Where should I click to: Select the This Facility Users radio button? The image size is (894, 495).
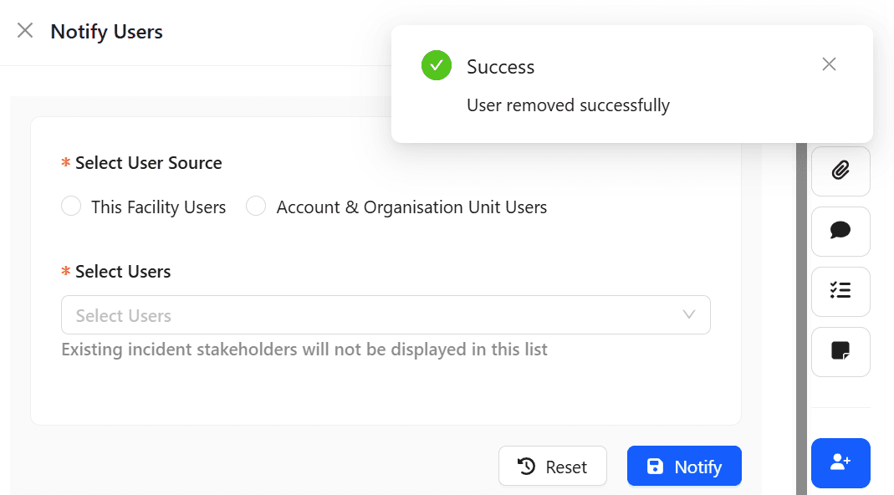click(x=71, y=206)
